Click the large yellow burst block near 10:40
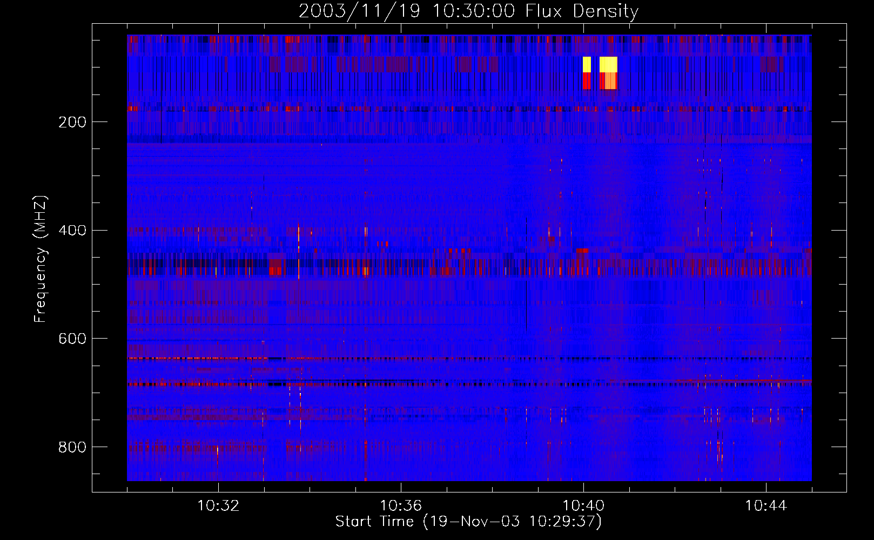 coord(608,64)
